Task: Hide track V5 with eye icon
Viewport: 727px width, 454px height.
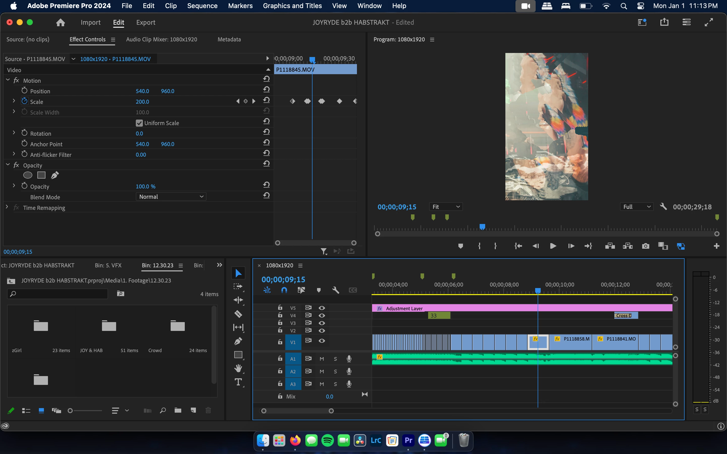Action: pos(322,308)
